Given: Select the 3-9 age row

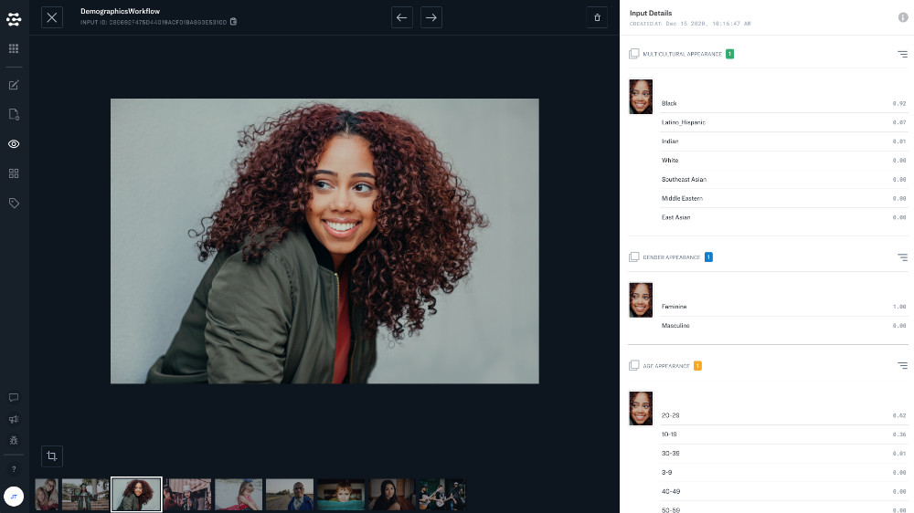Looking at the screenshot, I should tap(783, 472).
